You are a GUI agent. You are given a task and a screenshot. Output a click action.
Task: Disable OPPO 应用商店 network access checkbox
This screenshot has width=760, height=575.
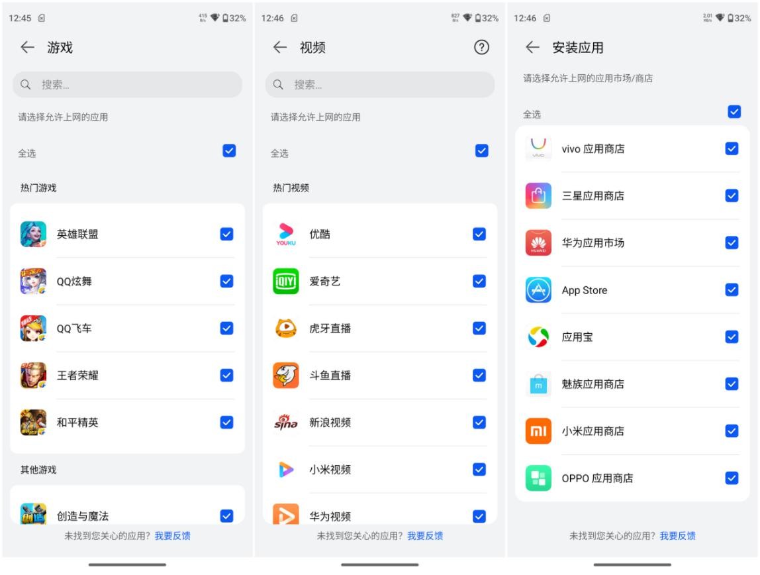[x=732, y=478]
